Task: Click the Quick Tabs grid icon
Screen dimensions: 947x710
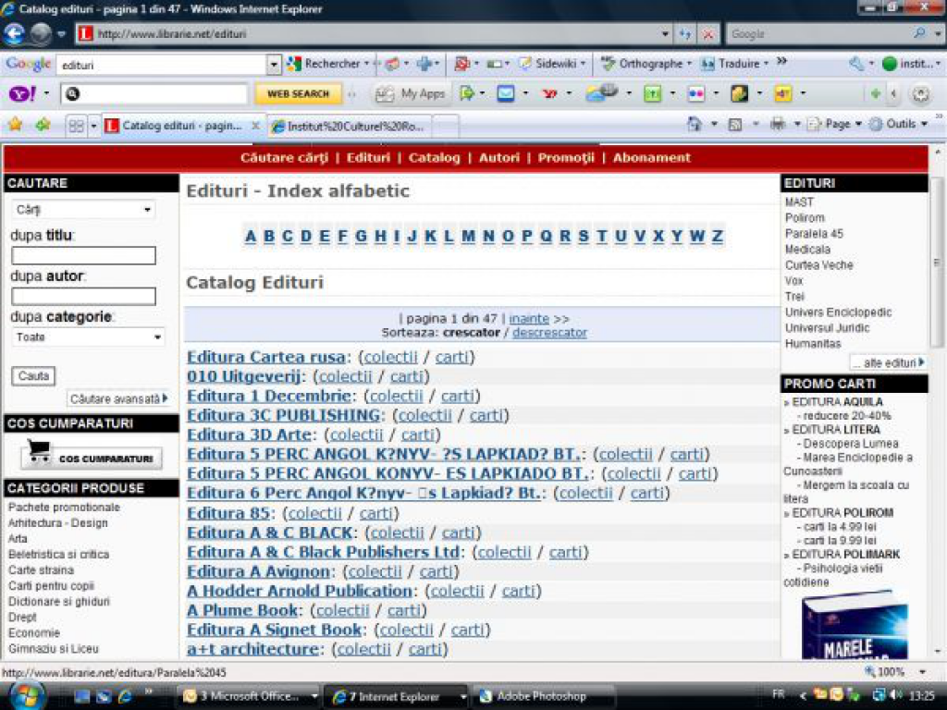Action: pos(76,126)
